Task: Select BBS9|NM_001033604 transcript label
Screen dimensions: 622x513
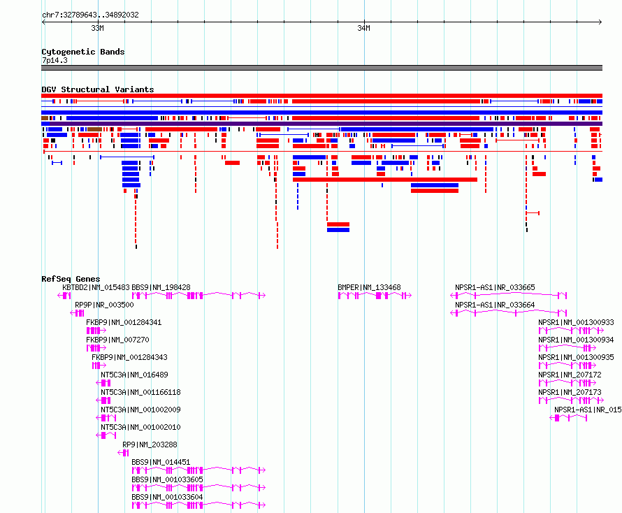Action: (x=167, y=497)
